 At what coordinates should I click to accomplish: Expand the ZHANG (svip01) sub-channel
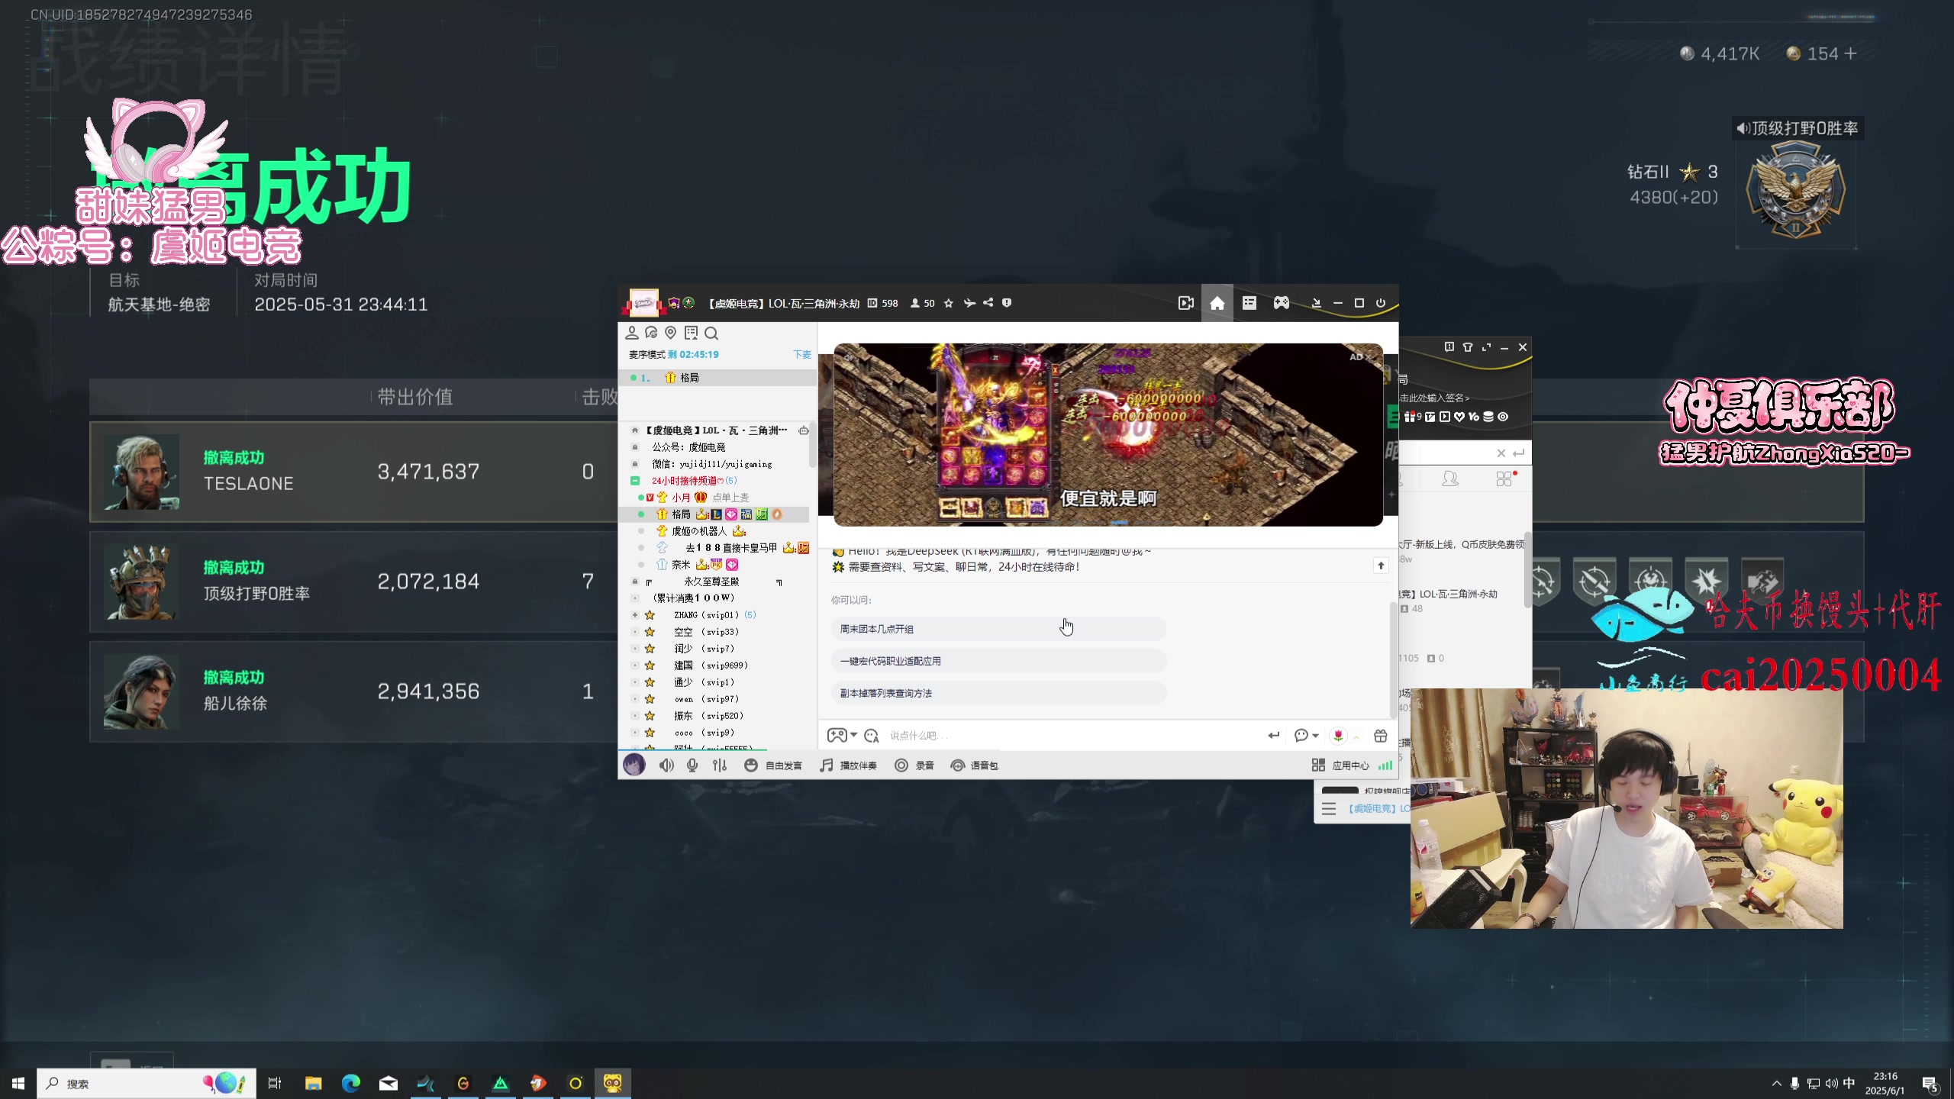coord(635,615)
